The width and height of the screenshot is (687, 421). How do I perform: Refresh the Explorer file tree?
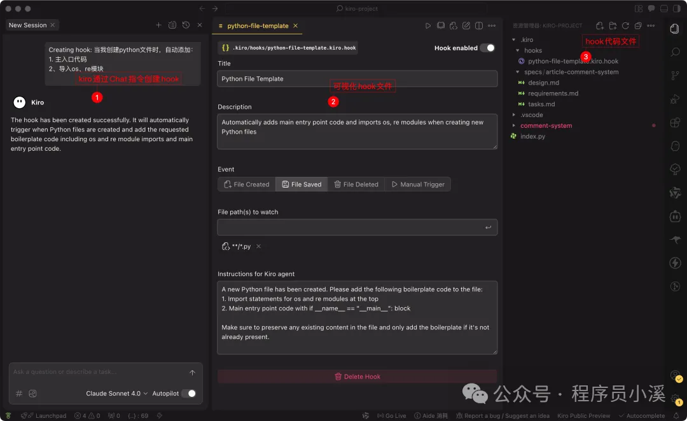coord(625,25)
